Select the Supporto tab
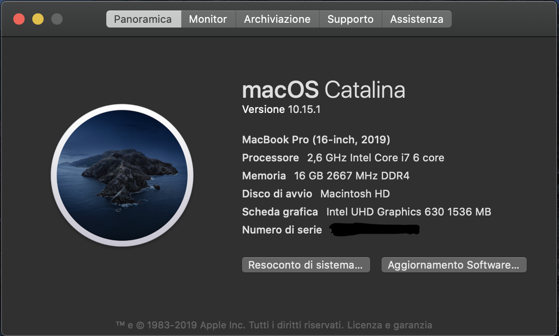 click(x=350, y=19)
